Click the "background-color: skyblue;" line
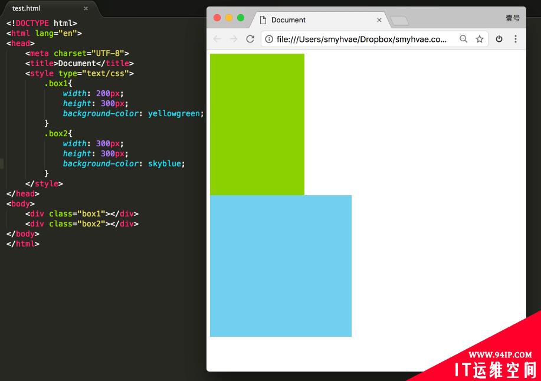Image resolution: width=541 pixels, height=381 pixels. [x=124, y=163]
